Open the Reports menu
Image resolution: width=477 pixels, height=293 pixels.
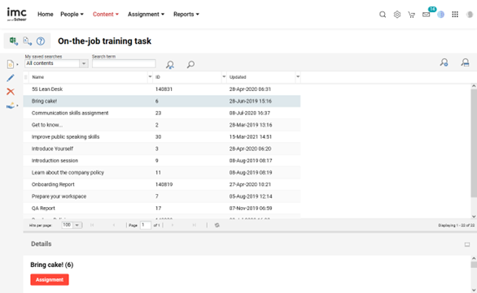point(186,15)
